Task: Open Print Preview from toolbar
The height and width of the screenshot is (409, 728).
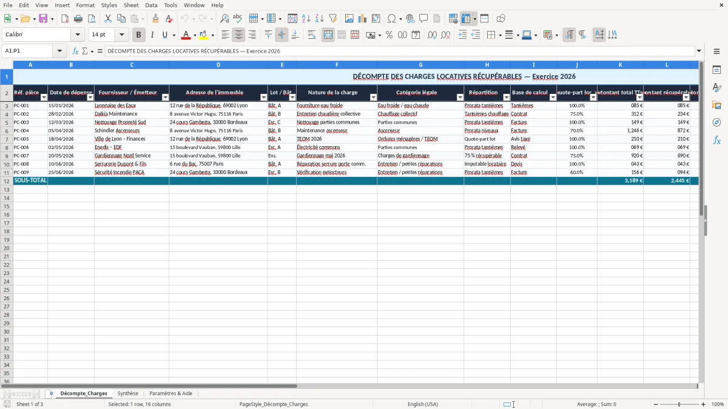Action: pyautogui.click(x=92, y=19)
